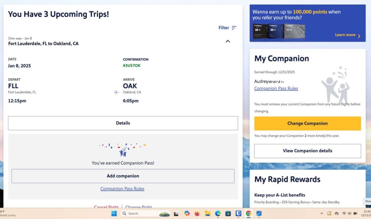Click the Details button
Image resolution: width=371 pixels, height=219 pixels.
(123, 123)
